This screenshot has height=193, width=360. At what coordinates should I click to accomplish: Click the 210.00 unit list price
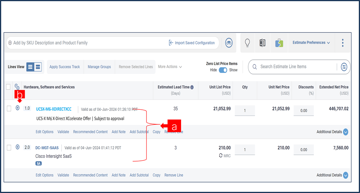225,148
